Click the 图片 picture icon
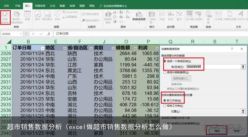This screenshot has height=137, width=248. (x=38, y=16)
